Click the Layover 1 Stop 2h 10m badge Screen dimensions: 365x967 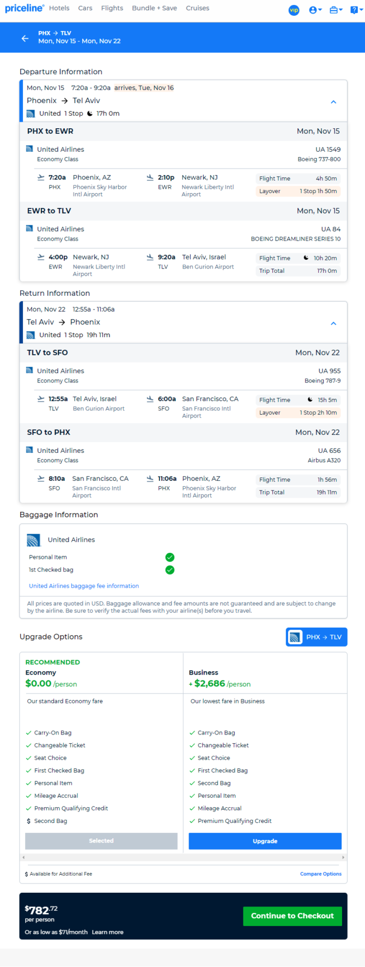(298, 413)
